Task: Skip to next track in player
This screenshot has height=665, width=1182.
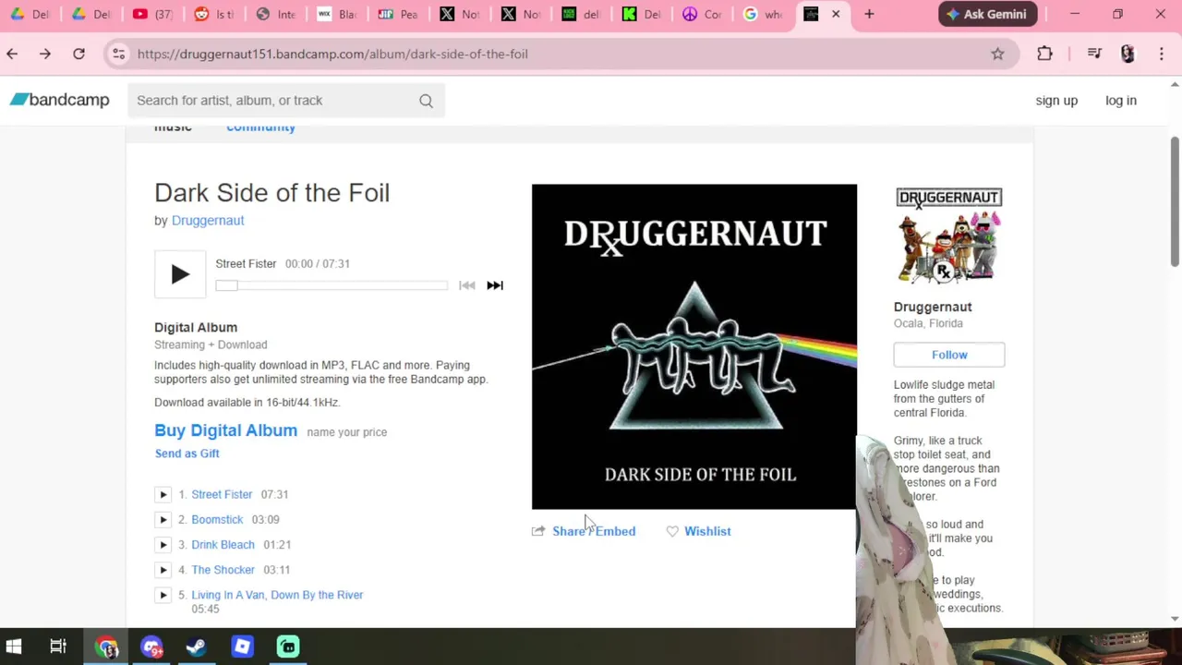Action: click(x=495, y=285)
